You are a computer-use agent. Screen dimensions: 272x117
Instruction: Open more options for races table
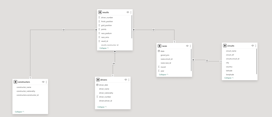[x=190, y=46]
